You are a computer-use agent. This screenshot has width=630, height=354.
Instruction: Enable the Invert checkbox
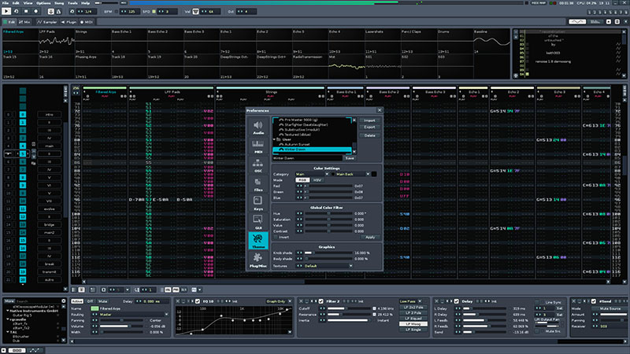coord(275,238)
